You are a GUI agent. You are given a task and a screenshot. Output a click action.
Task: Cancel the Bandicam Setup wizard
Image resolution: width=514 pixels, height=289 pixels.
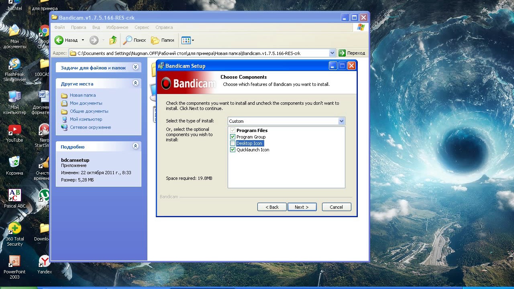click(x=337, y=207)
